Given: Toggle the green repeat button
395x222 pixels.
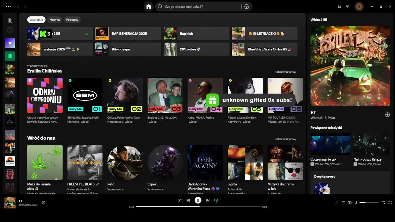Looking at the screenshot, I should tap(216, 200).
